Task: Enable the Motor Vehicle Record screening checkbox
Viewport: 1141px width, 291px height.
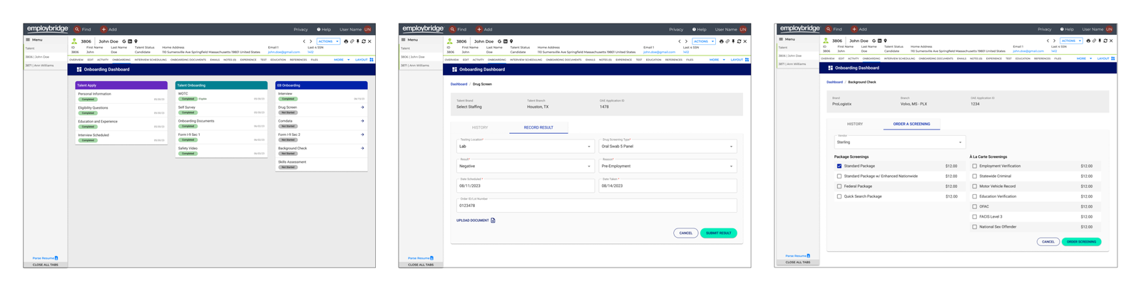Action: click(975, 186)
